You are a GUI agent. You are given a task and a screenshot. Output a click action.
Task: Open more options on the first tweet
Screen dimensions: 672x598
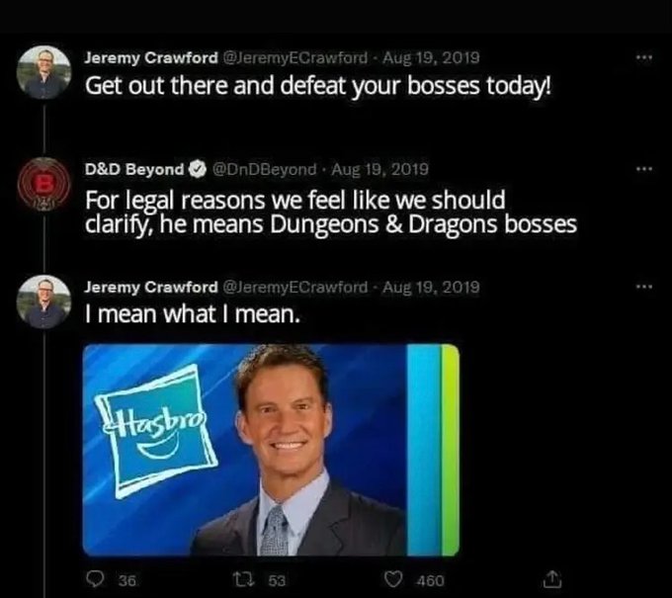[x=643, y=57]
